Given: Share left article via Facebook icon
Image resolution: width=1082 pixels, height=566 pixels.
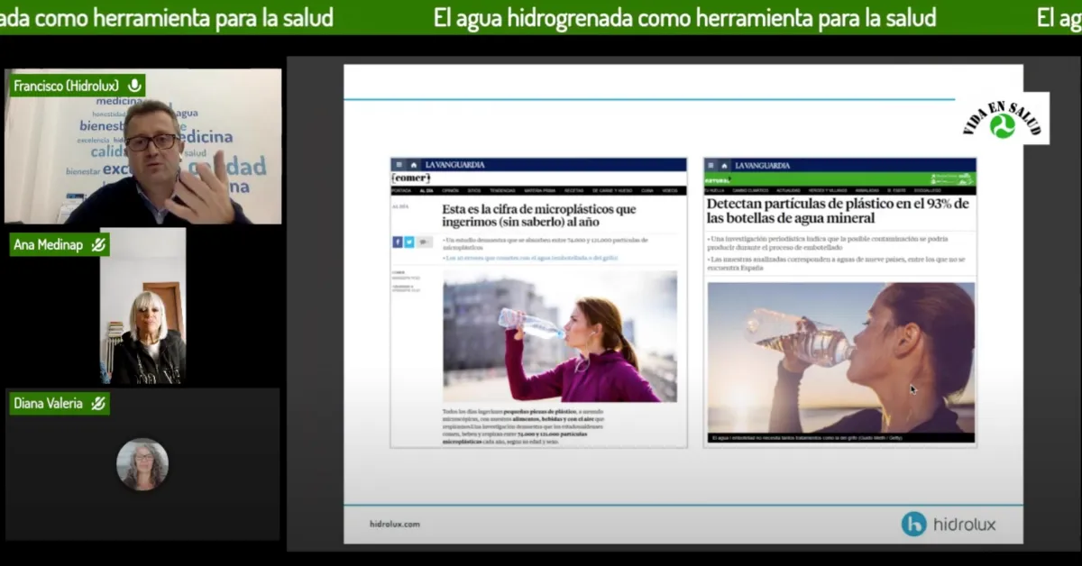Looking at the screenshot, I should (x=398, y=242).
